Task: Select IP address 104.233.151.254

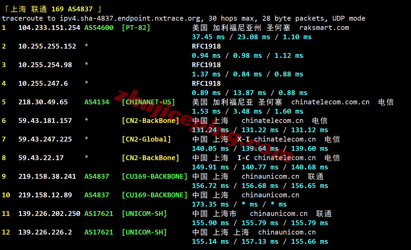Action: coord(49,28)
